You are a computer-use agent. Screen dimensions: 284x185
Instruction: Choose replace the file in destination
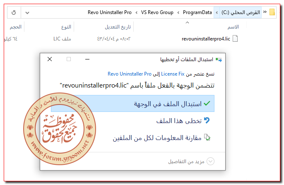tap(132, 104)
